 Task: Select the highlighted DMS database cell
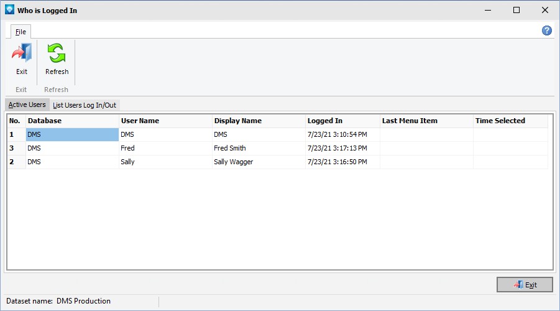(x=72, y=134)
